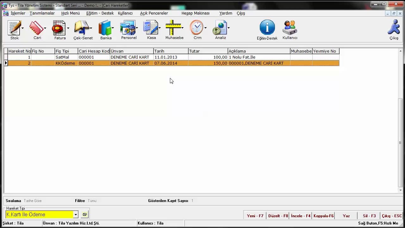
Task: Open the İşlemler menu
Action: [18, 13]
